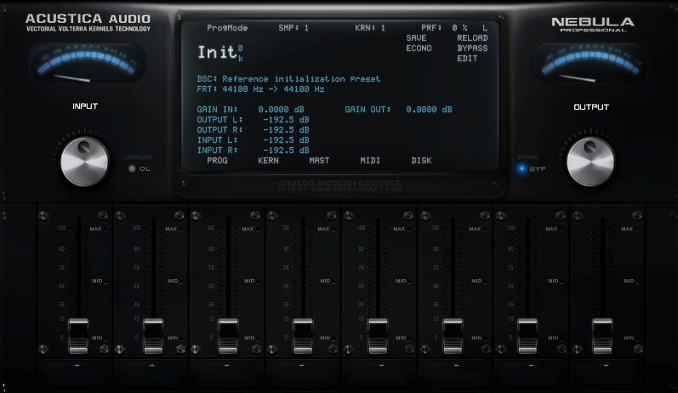Click the output VU meter

point(590,63)
